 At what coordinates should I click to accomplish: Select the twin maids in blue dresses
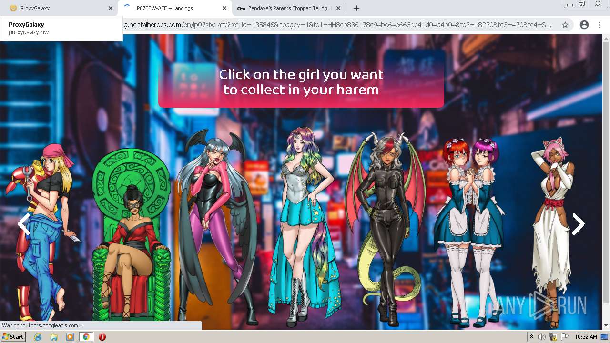469,232
